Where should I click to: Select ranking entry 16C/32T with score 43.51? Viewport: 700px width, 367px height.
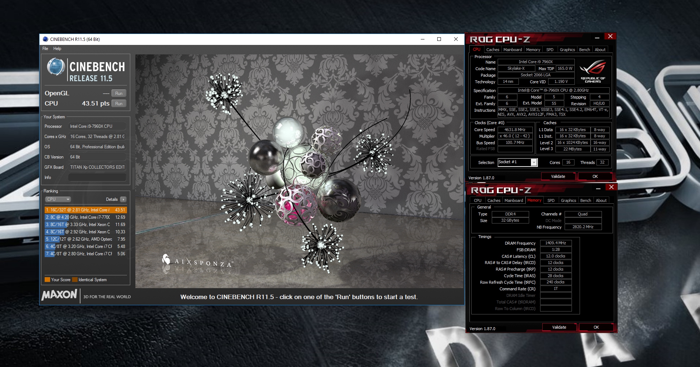click(x=86, y=210)
